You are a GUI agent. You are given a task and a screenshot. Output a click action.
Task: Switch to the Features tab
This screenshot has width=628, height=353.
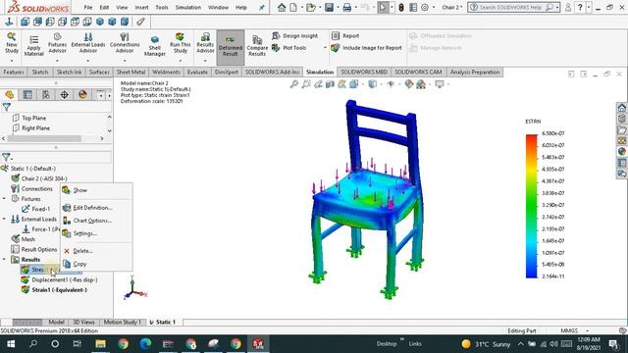[x=14, y=72]
